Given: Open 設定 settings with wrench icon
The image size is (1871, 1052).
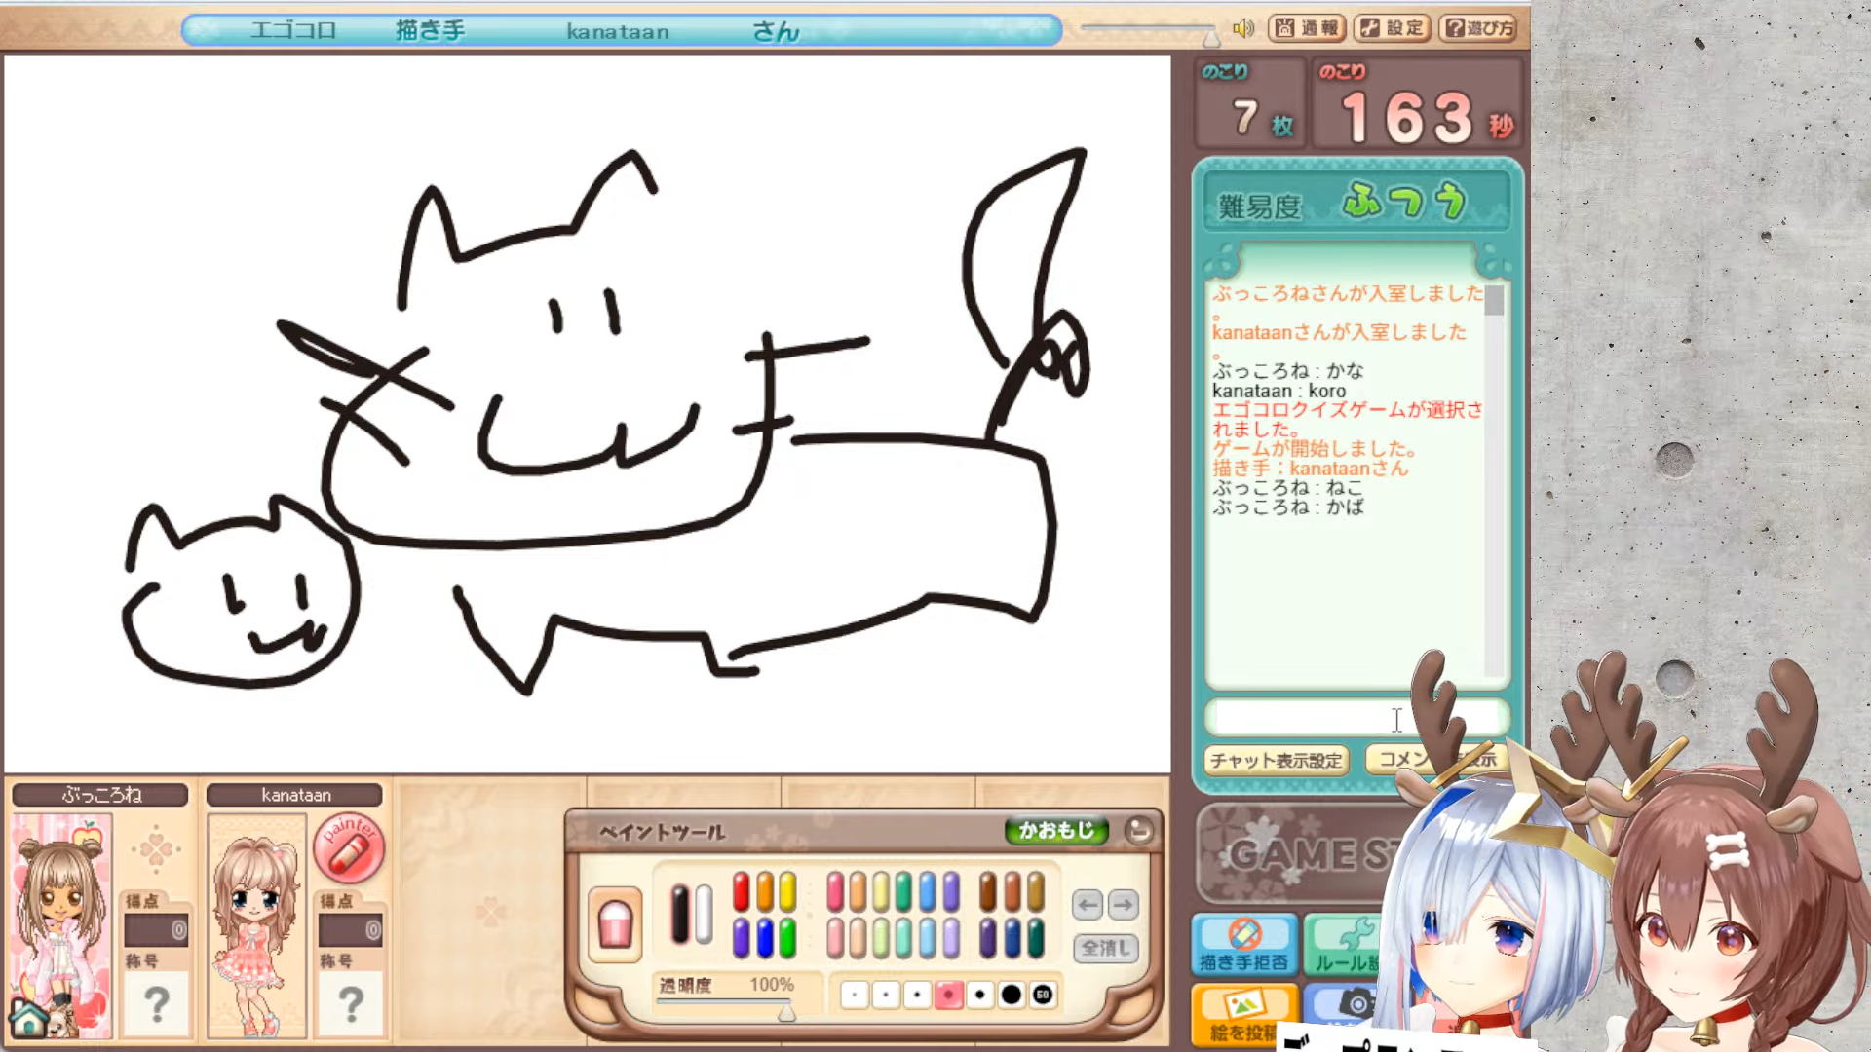Looking at the screenshot, I should click(x=1393, y=28).
